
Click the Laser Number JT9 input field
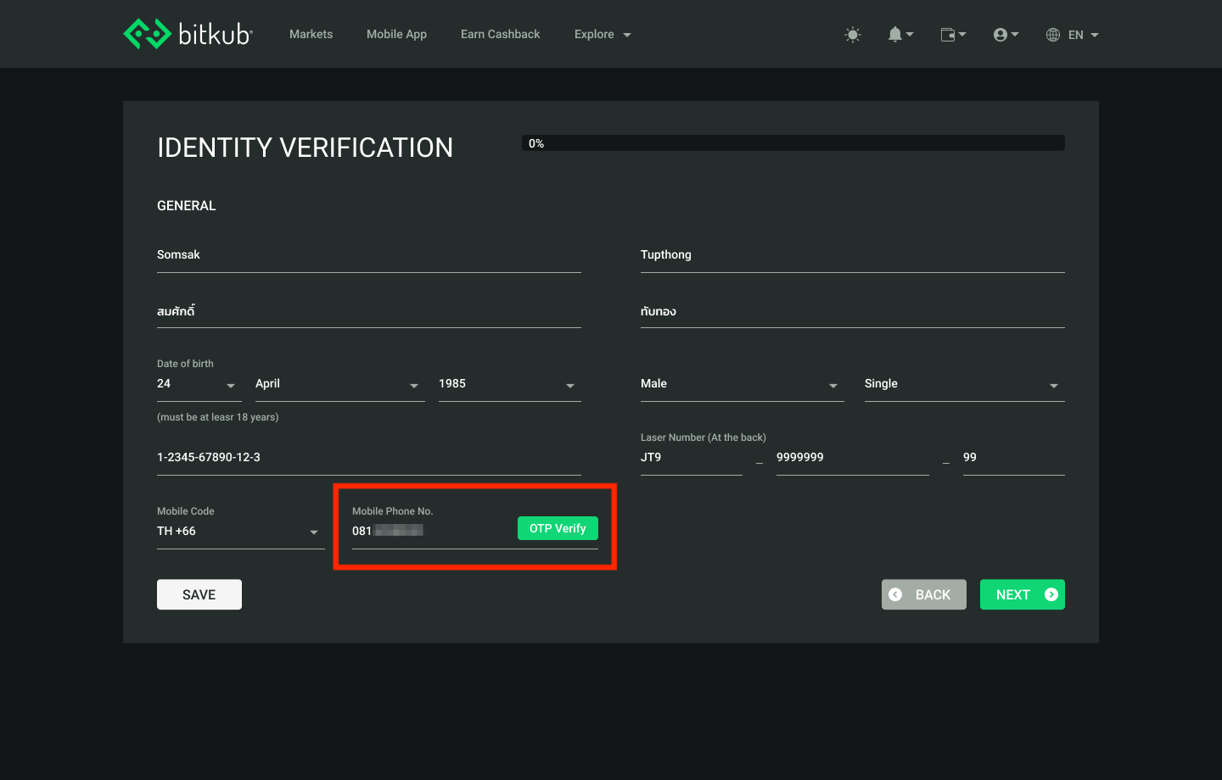691,457
